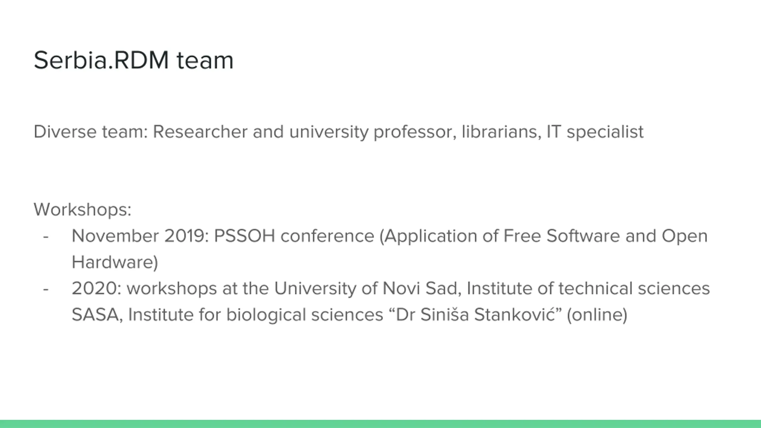The image size is (761, 428).
Task: Select the Workshops: heading
Action: pos(82,210)
